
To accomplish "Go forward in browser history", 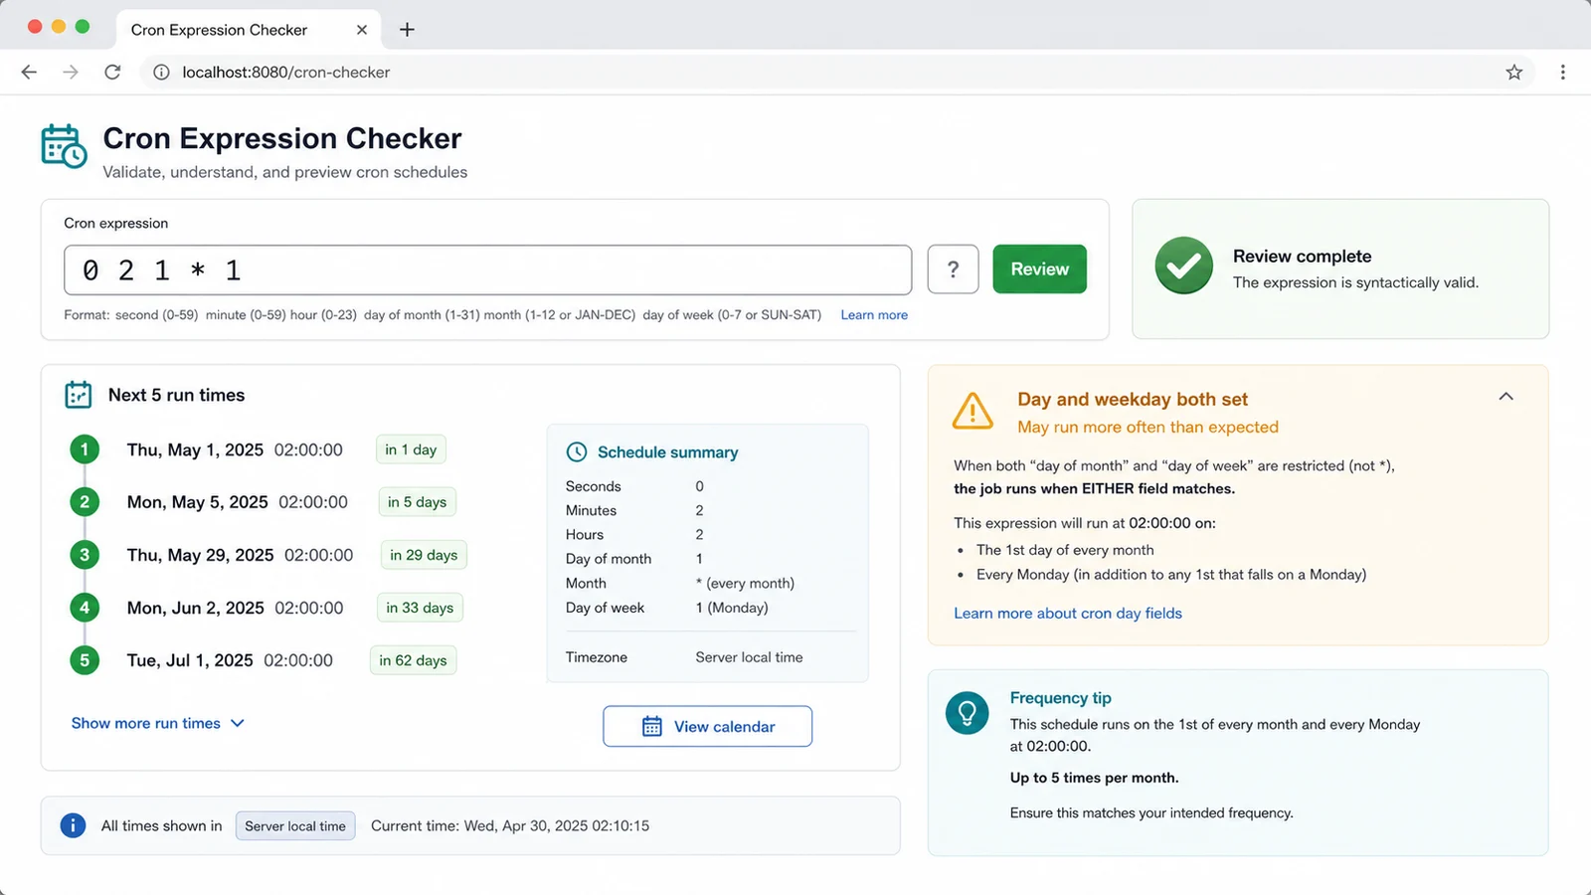I will click(x=71, y=72).
